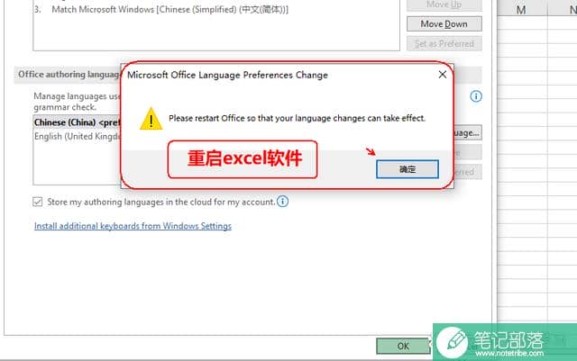This screenshot has width=577, height=361.
Task: Click the Move Up button
Action: click(444, 5)
